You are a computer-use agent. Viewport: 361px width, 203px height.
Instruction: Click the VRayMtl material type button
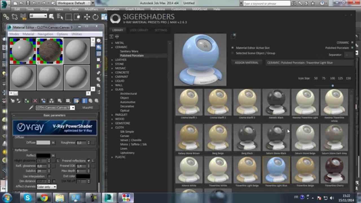tap(87, 108)
